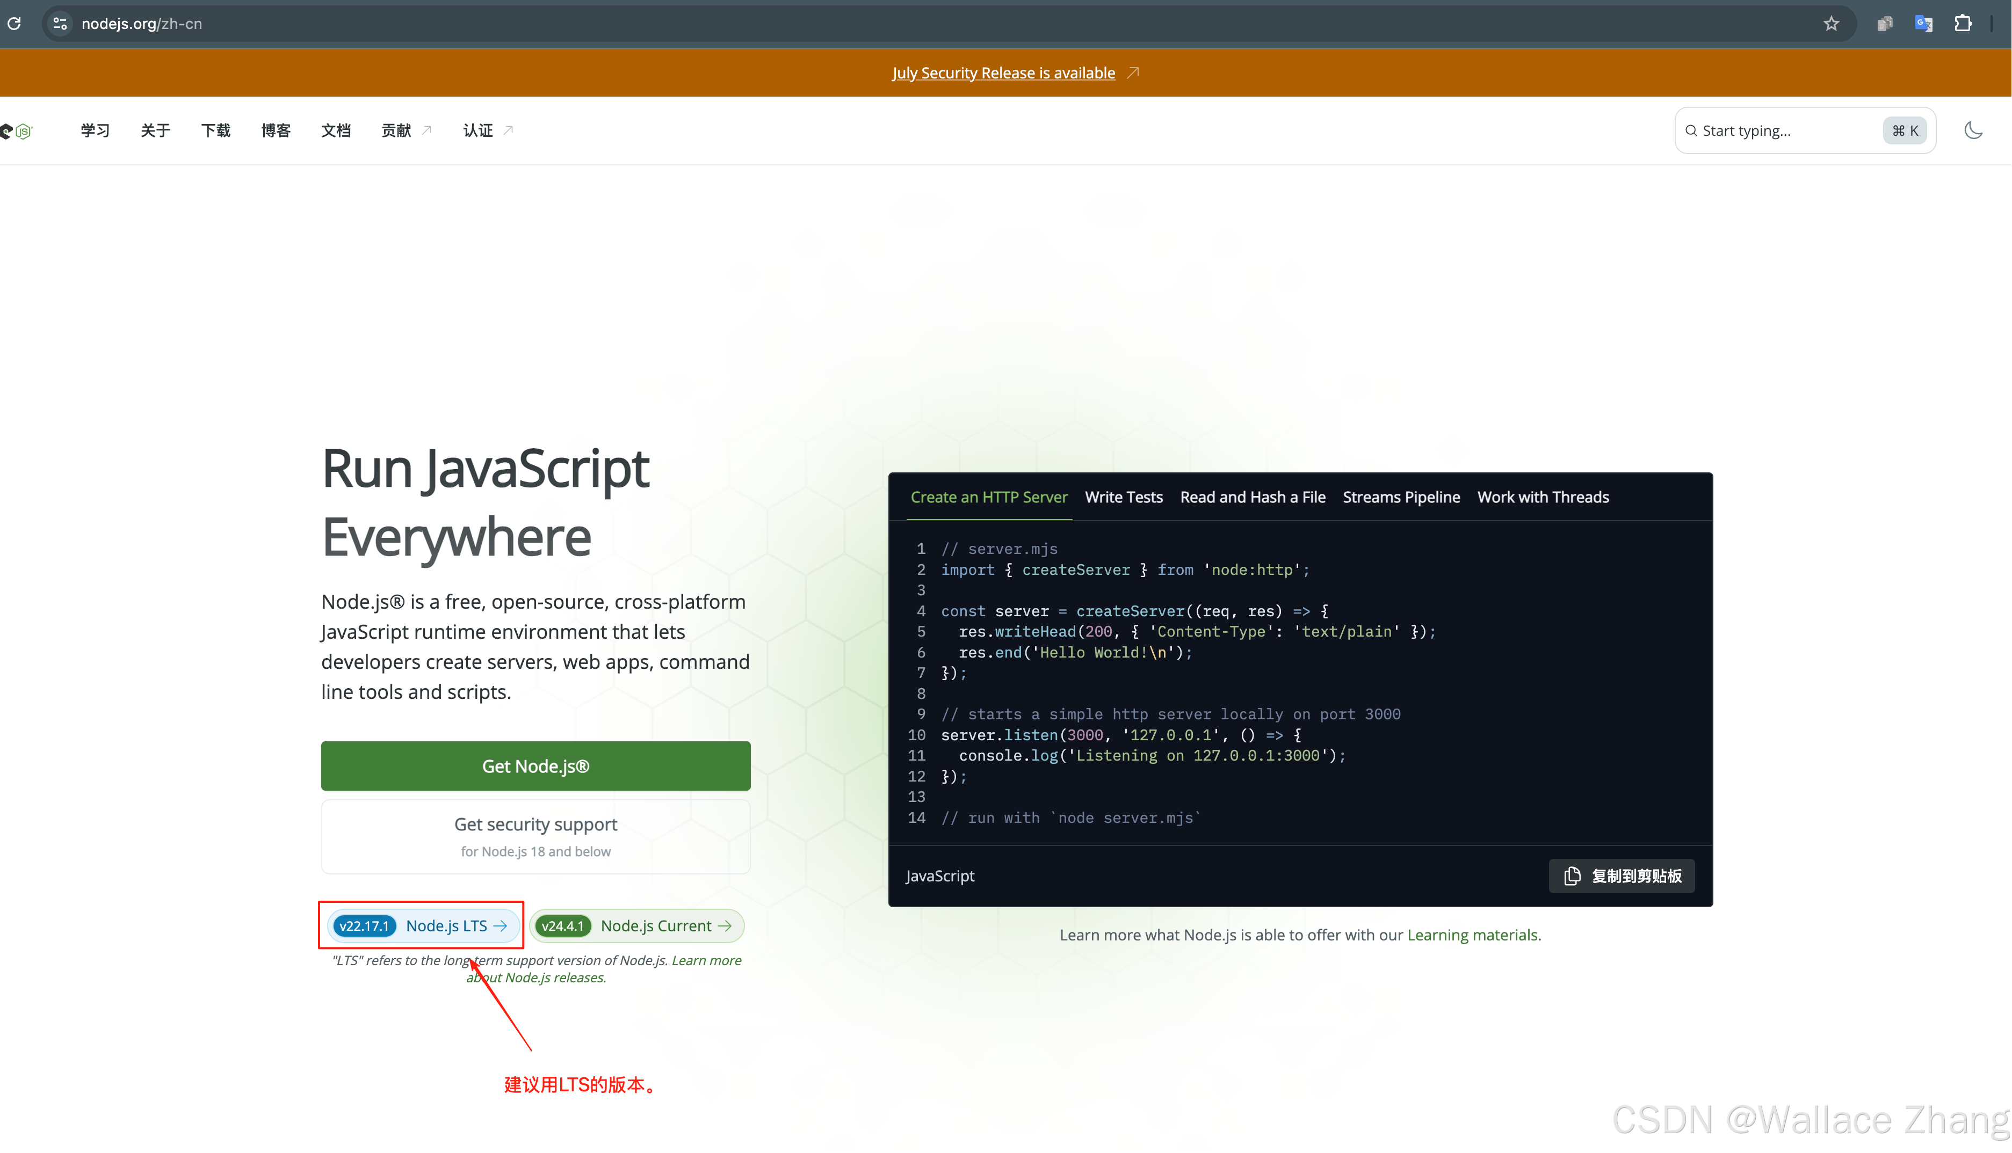Click the Node.js logo in the navbar

17,130
